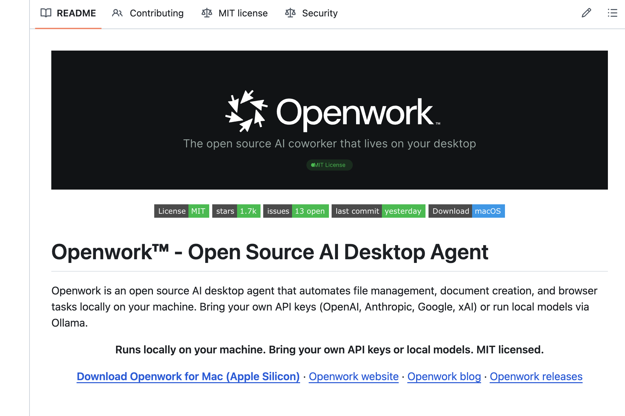Viewport: 625px width, 416px height.
Task: Click the Download macOS badge
Action: tap(466, 211)
